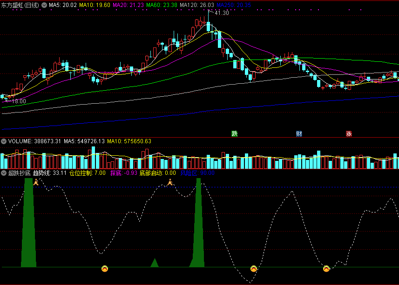
Task: Click the 41.30 high price label
Action: [222, 13]
